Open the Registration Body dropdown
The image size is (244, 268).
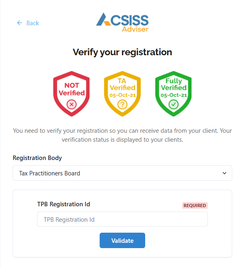[x=122, y=173]
